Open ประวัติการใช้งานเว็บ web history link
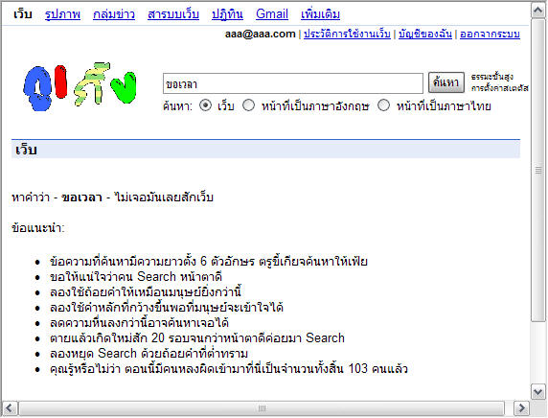The height and width of the screenshot is (418, 548). (x=347, y=34)
